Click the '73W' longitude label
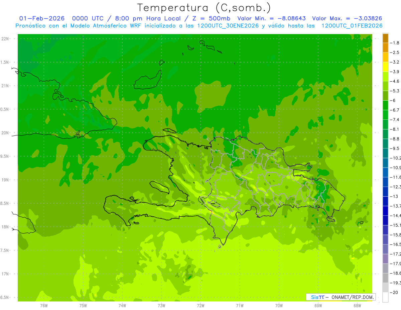Screen dimensions: 401x310 point(161,305)
